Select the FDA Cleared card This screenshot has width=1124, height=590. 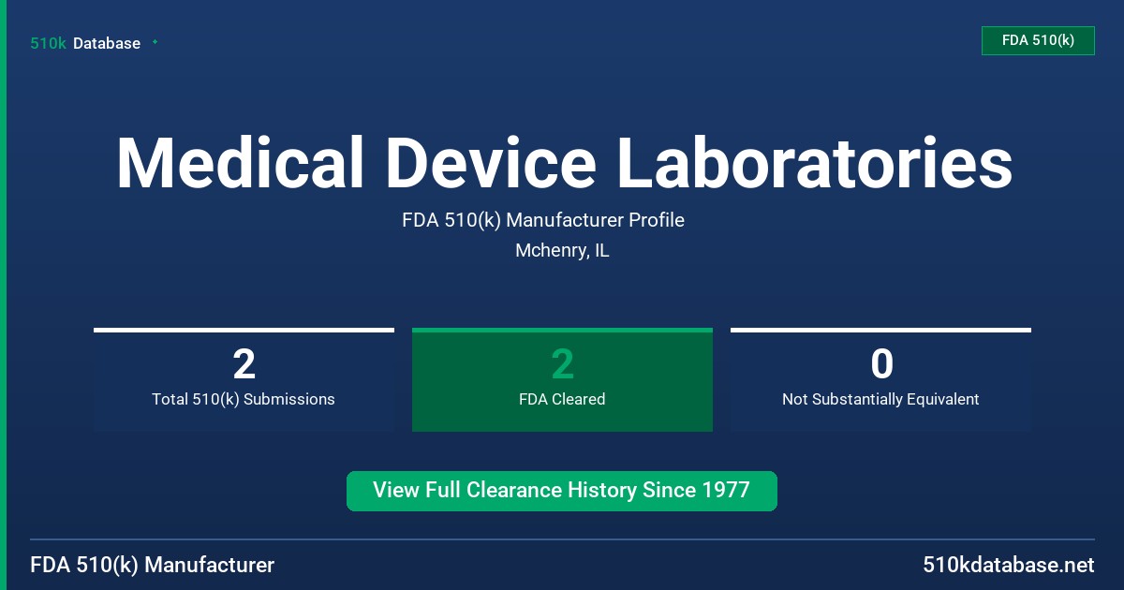point(562,380)
